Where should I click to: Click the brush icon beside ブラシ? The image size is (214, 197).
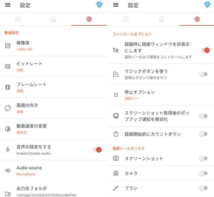click(x=116, y=188)
